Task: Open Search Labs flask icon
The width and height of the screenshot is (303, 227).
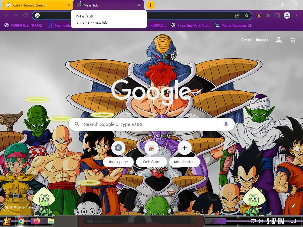Action: tap(278, 40)
